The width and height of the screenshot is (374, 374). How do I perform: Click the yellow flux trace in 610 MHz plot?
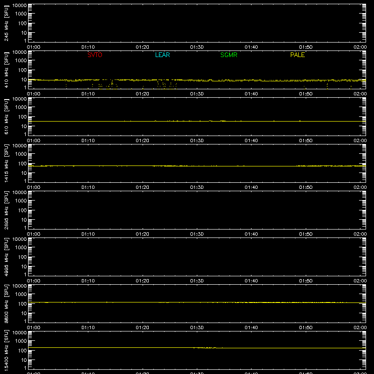coord(197,122)
